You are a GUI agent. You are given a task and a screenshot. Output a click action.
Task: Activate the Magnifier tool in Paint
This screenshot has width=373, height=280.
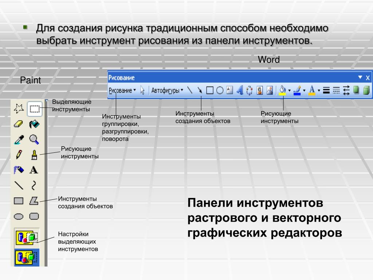pos(34,140)
